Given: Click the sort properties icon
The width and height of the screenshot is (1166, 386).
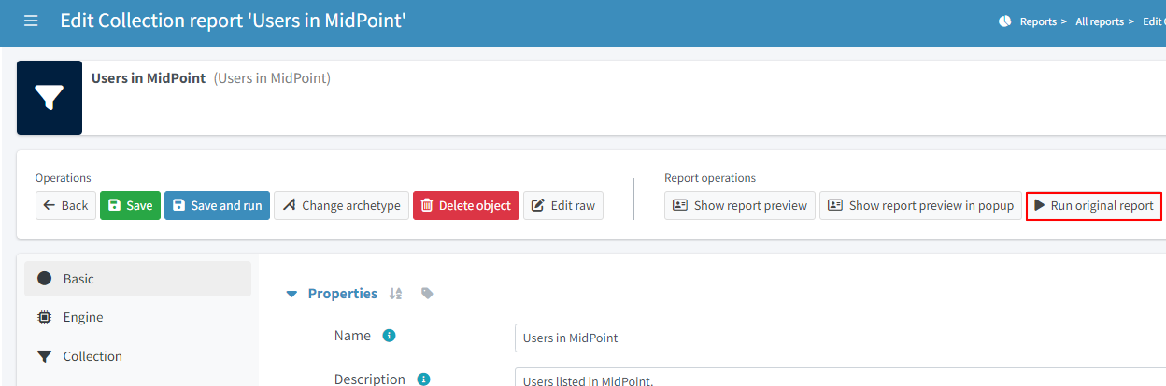Looking at the screenshot, I should (x=395, y=294).
